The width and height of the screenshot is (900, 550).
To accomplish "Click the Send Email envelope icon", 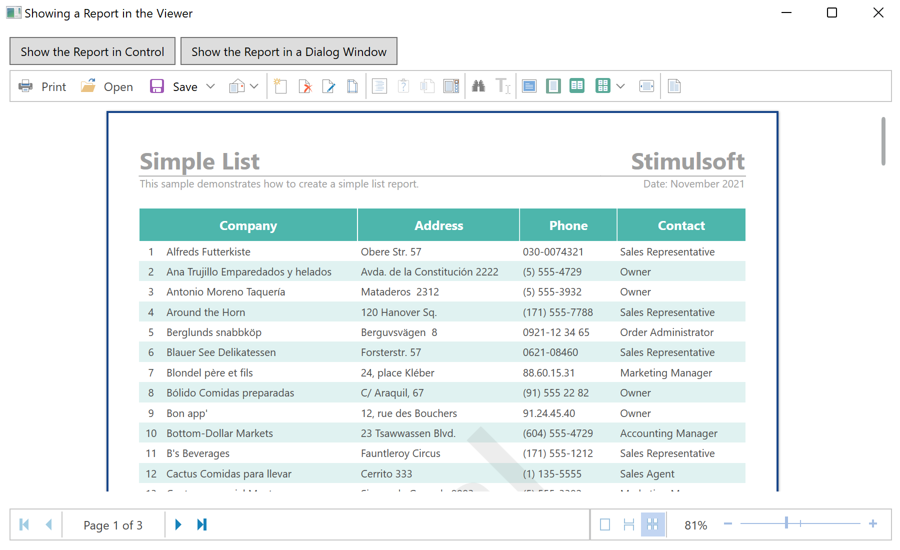I will (236, 86).
